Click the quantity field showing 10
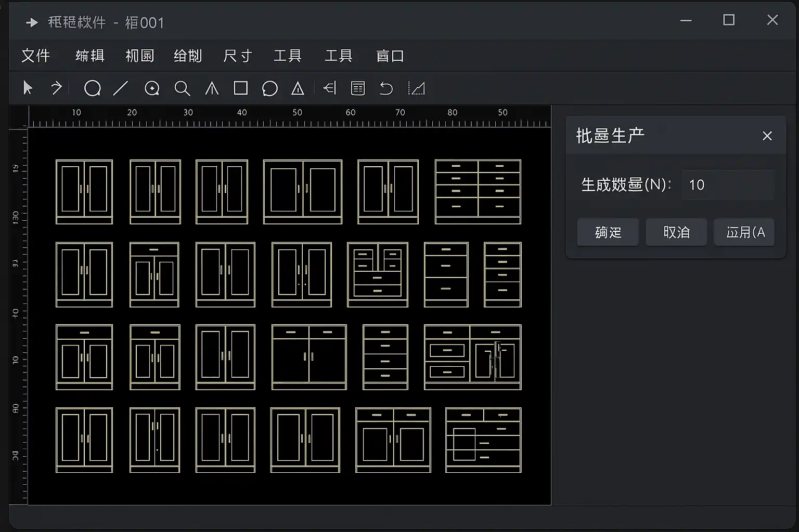Screen dimensions: 799x532 [728, 184]
